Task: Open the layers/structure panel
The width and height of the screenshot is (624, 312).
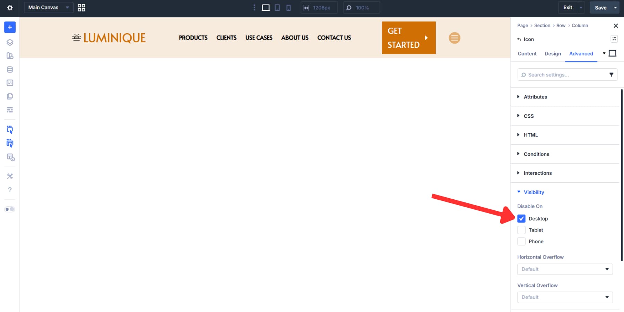Action: [x=10, y=42]
